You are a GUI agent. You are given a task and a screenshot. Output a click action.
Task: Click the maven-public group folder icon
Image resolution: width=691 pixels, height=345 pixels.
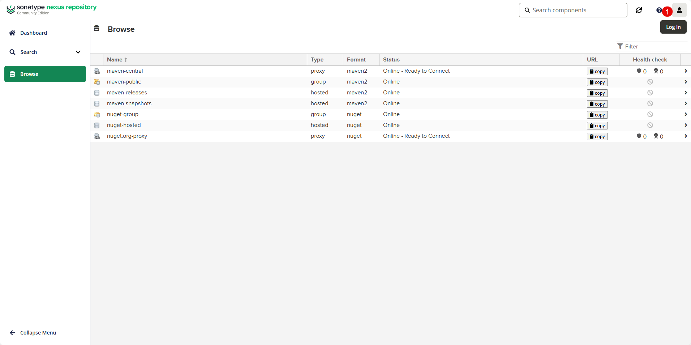pyautogui.click(x=97, y=82)
